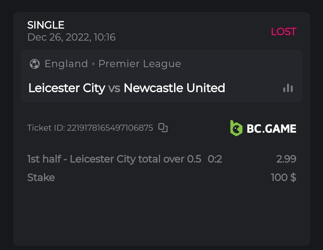This screenshot has width=323, height=250.
Task: Click the Stake label
Action: [41, 178]
